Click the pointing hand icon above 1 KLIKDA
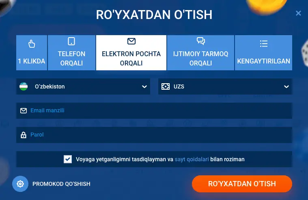The width and height of the screenshot is (308, 200). [x=31, y=44]
